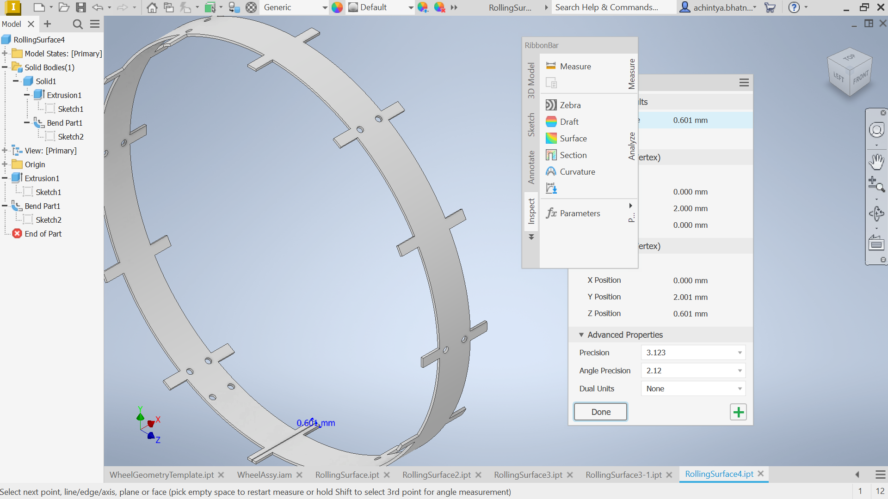Click the Done button
This screenshot has width=888, height=499.
click(600, 412)
